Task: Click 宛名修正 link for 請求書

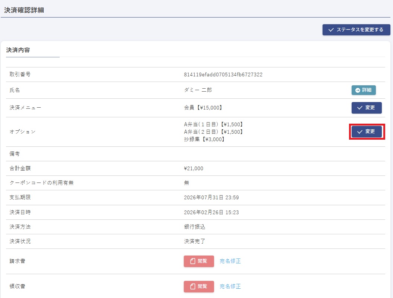Action: pos(230,261)
